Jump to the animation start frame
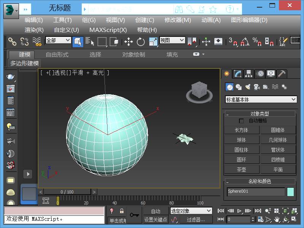304x228 pixels. tap(221, 211)
